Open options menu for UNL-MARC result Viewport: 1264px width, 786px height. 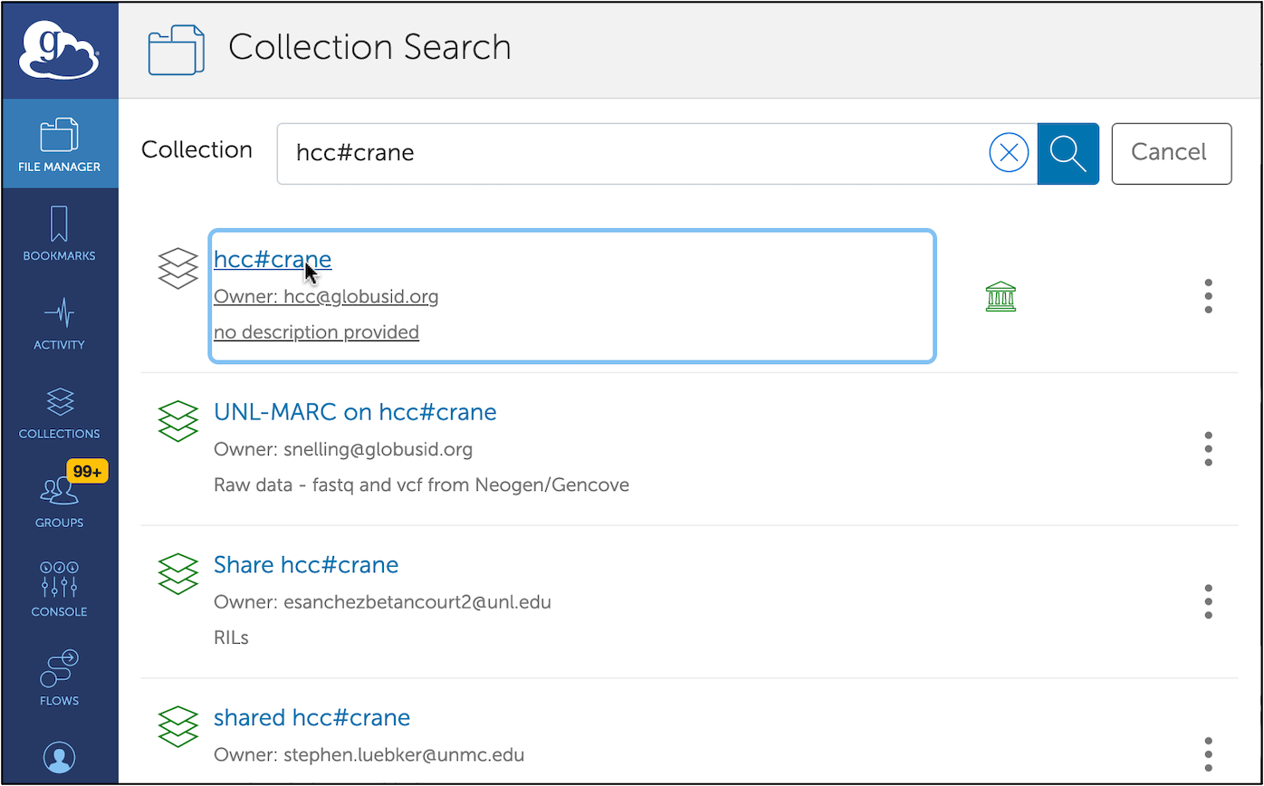click(1208, 449)
